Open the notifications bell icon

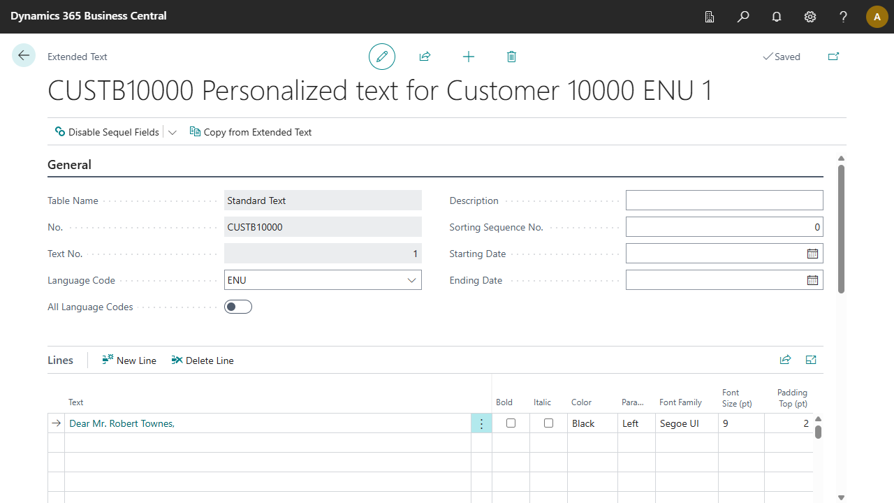point(777,17)
